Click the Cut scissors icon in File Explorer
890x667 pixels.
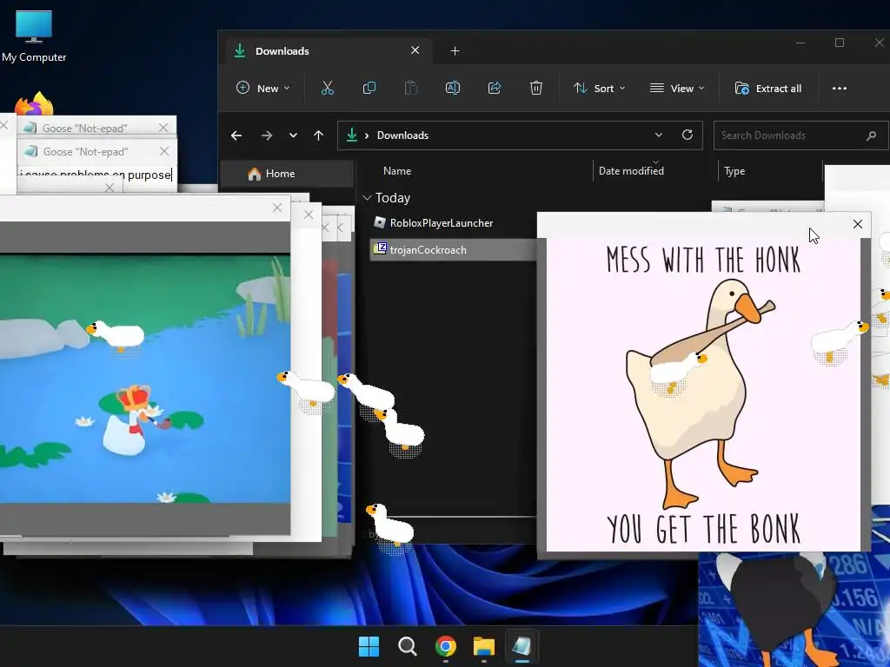327,88
